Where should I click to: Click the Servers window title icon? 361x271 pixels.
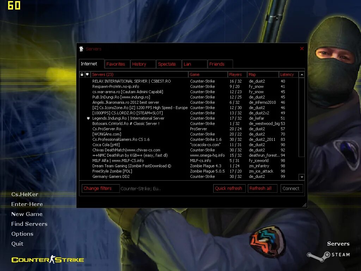tap(81, 49)
